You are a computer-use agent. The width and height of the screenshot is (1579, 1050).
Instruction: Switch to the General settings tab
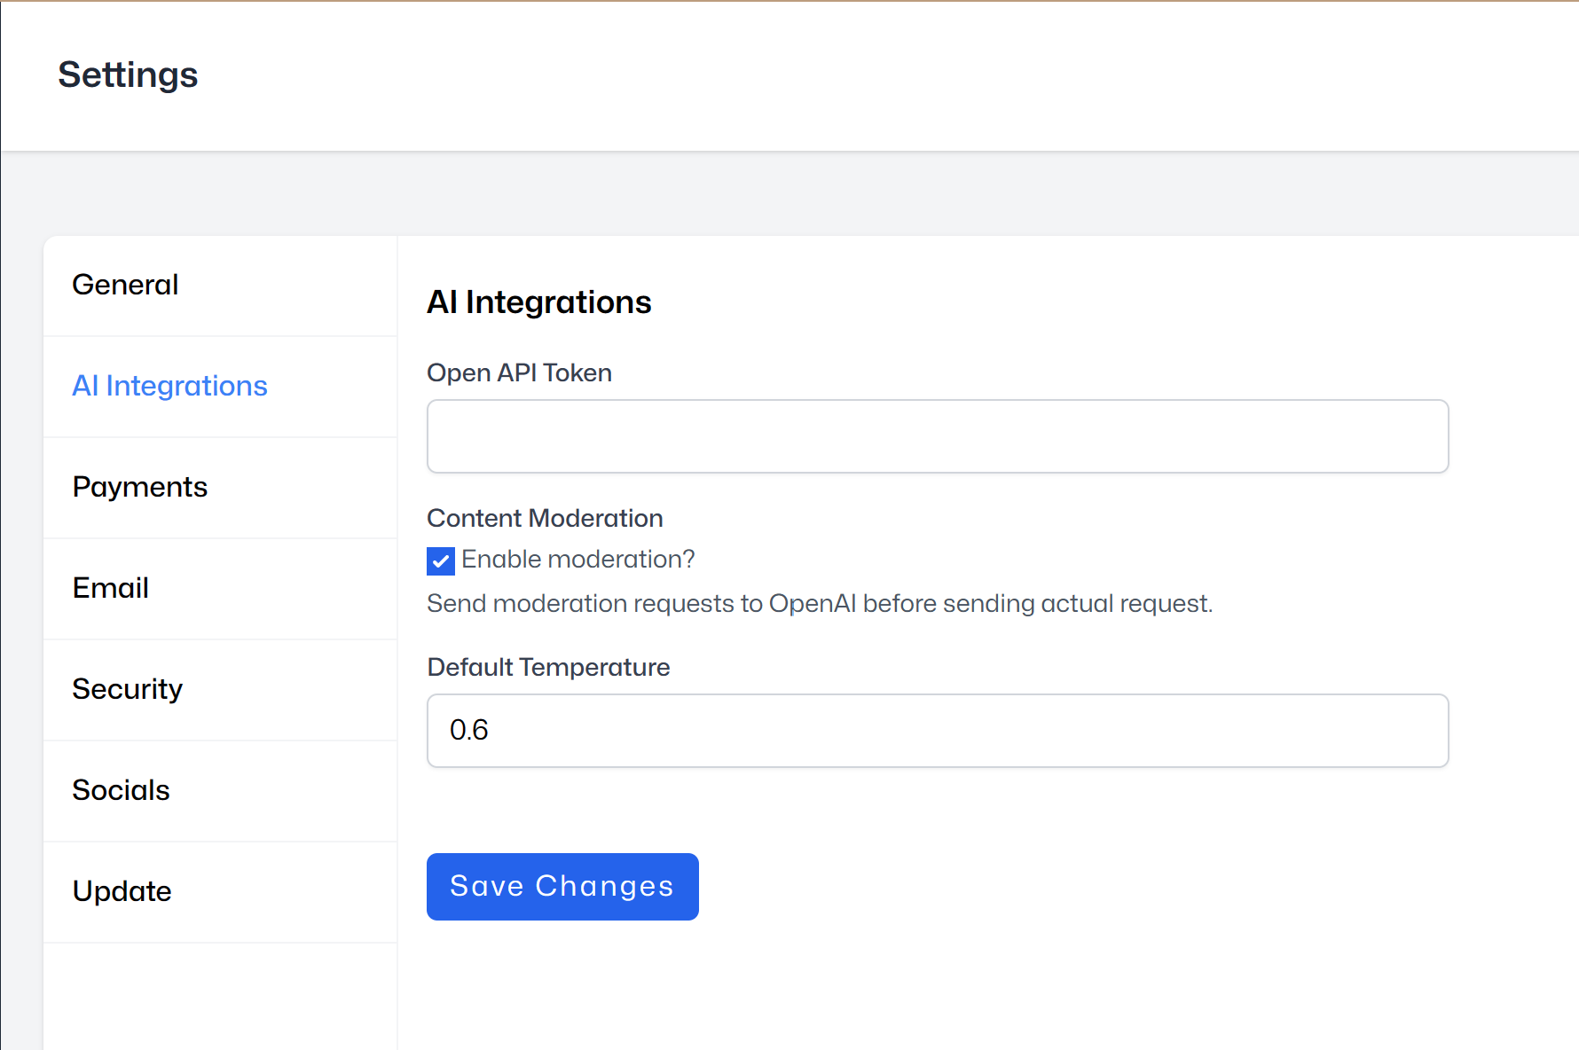[125, 285]
